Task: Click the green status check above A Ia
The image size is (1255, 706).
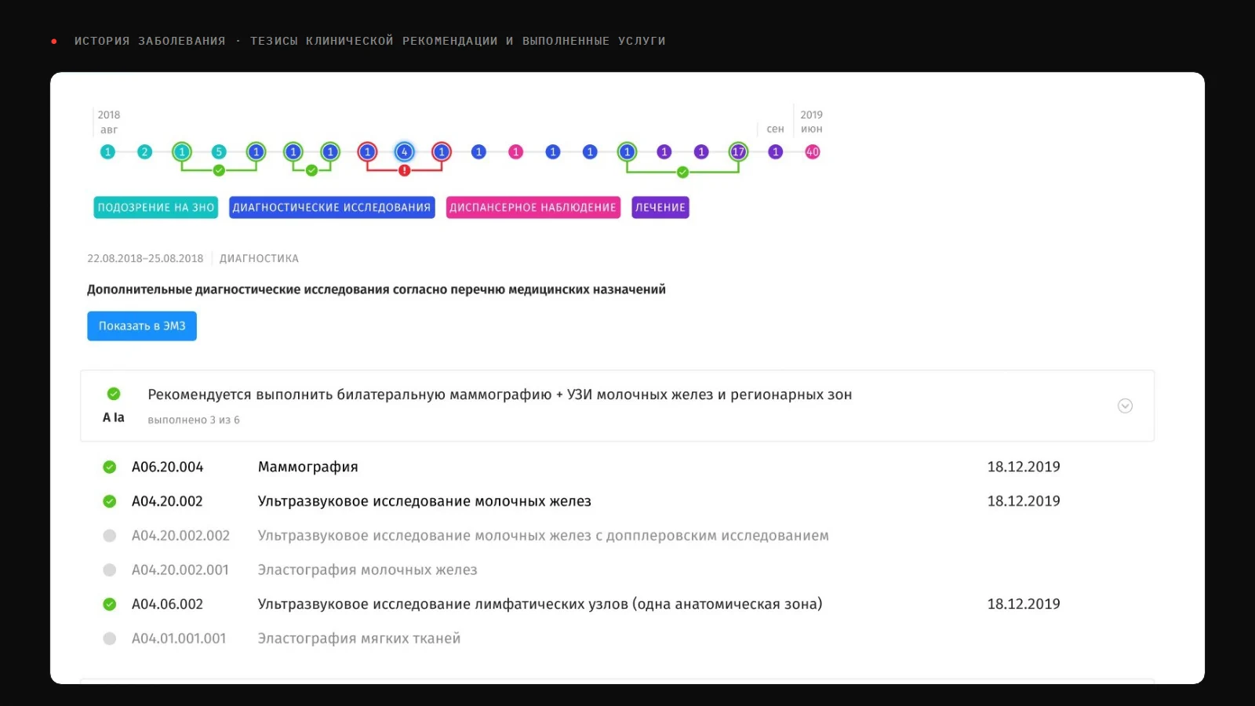Action: pos(114,394)
